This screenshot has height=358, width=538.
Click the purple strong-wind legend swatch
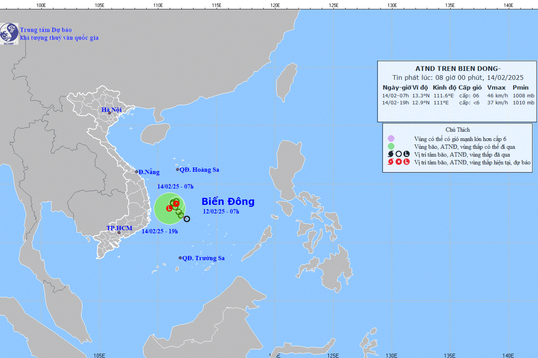(391, 139)
